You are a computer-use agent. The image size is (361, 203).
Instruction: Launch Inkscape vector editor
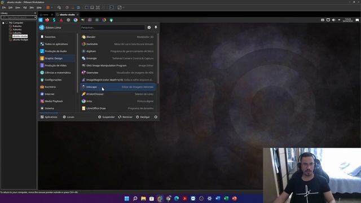118,87
